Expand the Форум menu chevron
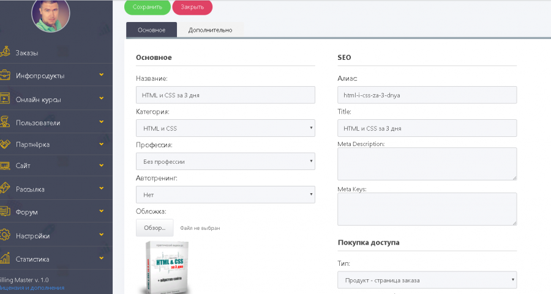 point(102,211)
